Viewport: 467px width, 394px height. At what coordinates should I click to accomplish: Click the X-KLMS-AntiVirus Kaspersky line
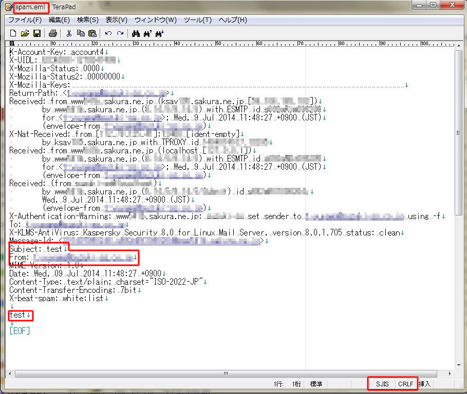coord(207,232)
